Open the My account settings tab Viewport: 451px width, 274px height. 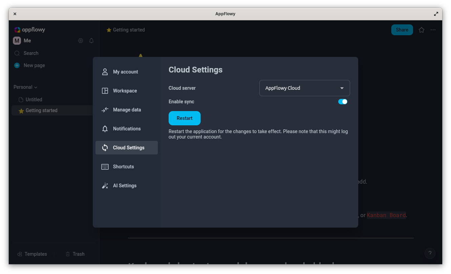click(x=126, y=72)
